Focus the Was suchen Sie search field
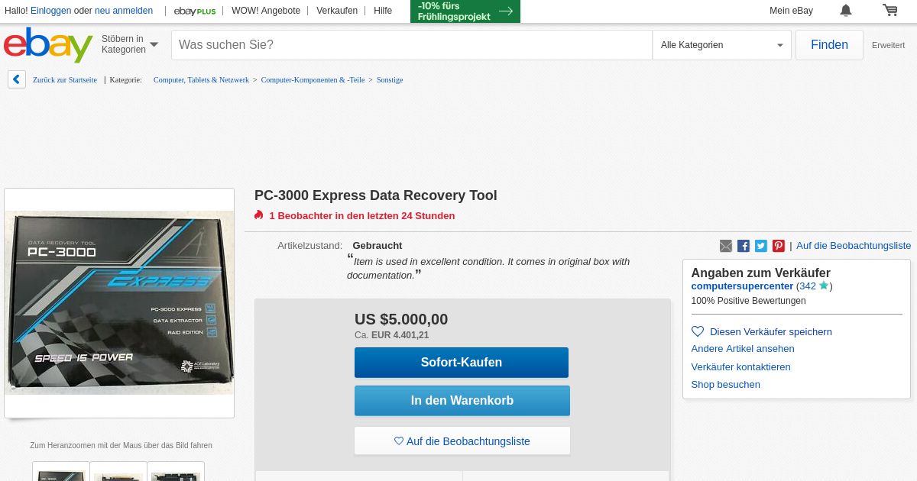This screenshot has width=917, height=481. point(412,45)
